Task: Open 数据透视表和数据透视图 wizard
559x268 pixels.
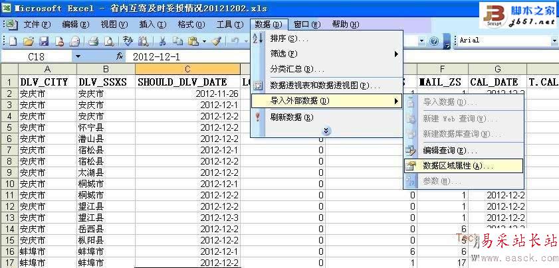Action: [327, 86]
